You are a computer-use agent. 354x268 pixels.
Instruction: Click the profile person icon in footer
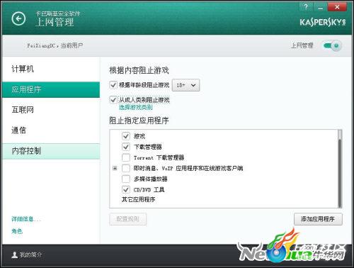(x=15, y=255)
